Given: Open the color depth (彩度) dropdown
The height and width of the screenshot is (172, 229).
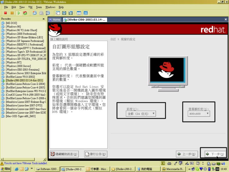Looking at the screenshot, I should 141,114.
